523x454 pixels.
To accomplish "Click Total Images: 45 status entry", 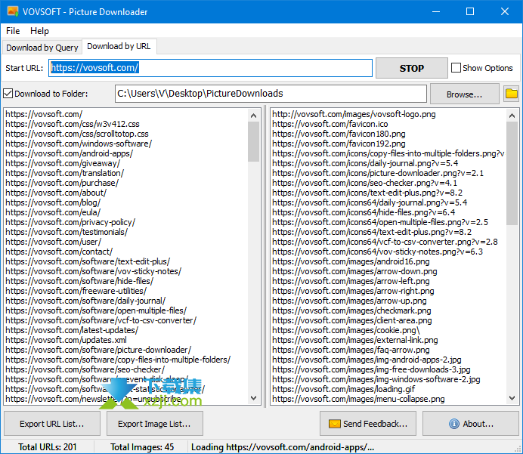I will [x=142, y=447].
